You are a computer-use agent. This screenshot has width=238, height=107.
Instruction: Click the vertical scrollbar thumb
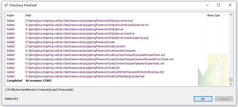coord(231,80)
